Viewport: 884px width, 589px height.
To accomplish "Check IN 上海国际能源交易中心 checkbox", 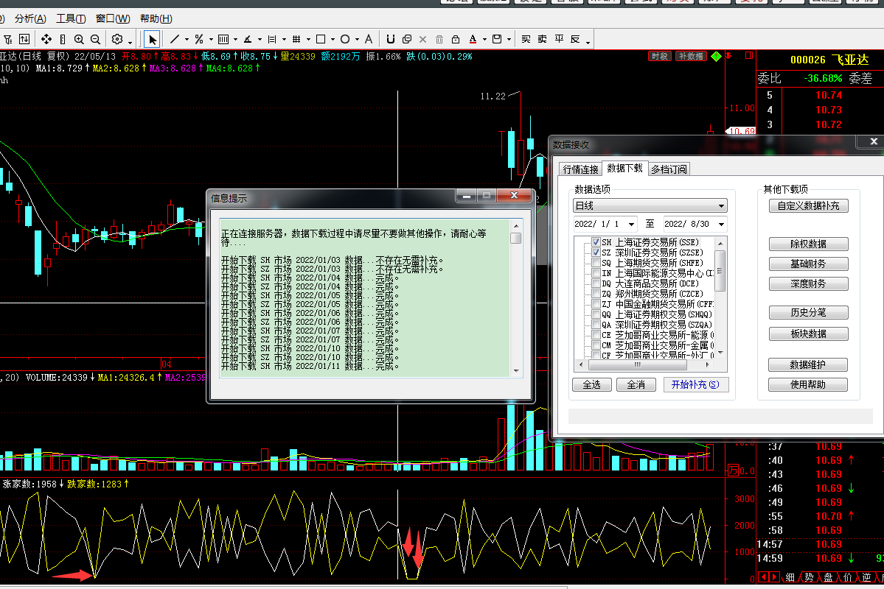I will point(596,273).
